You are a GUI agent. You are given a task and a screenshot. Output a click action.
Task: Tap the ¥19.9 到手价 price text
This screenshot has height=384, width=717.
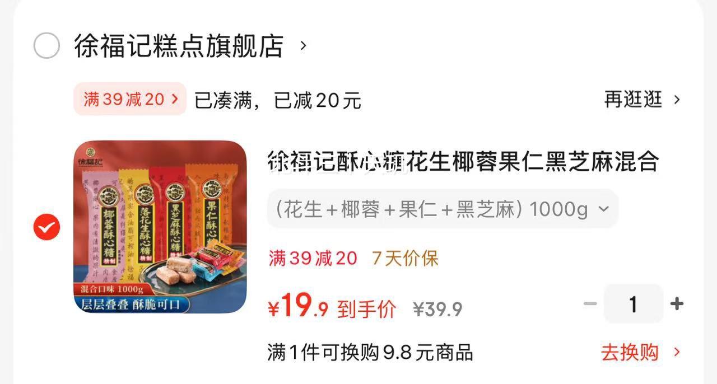[332, 307]
